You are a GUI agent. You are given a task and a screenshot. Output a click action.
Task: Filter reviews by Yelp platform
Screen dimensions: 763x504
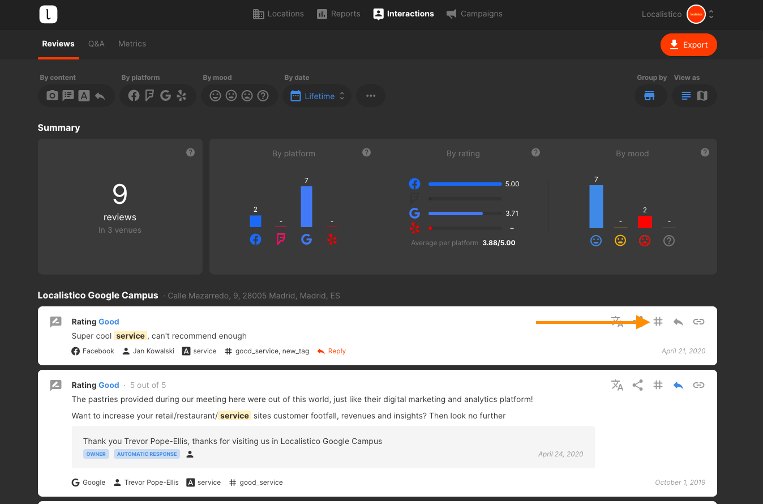[182, 96]
